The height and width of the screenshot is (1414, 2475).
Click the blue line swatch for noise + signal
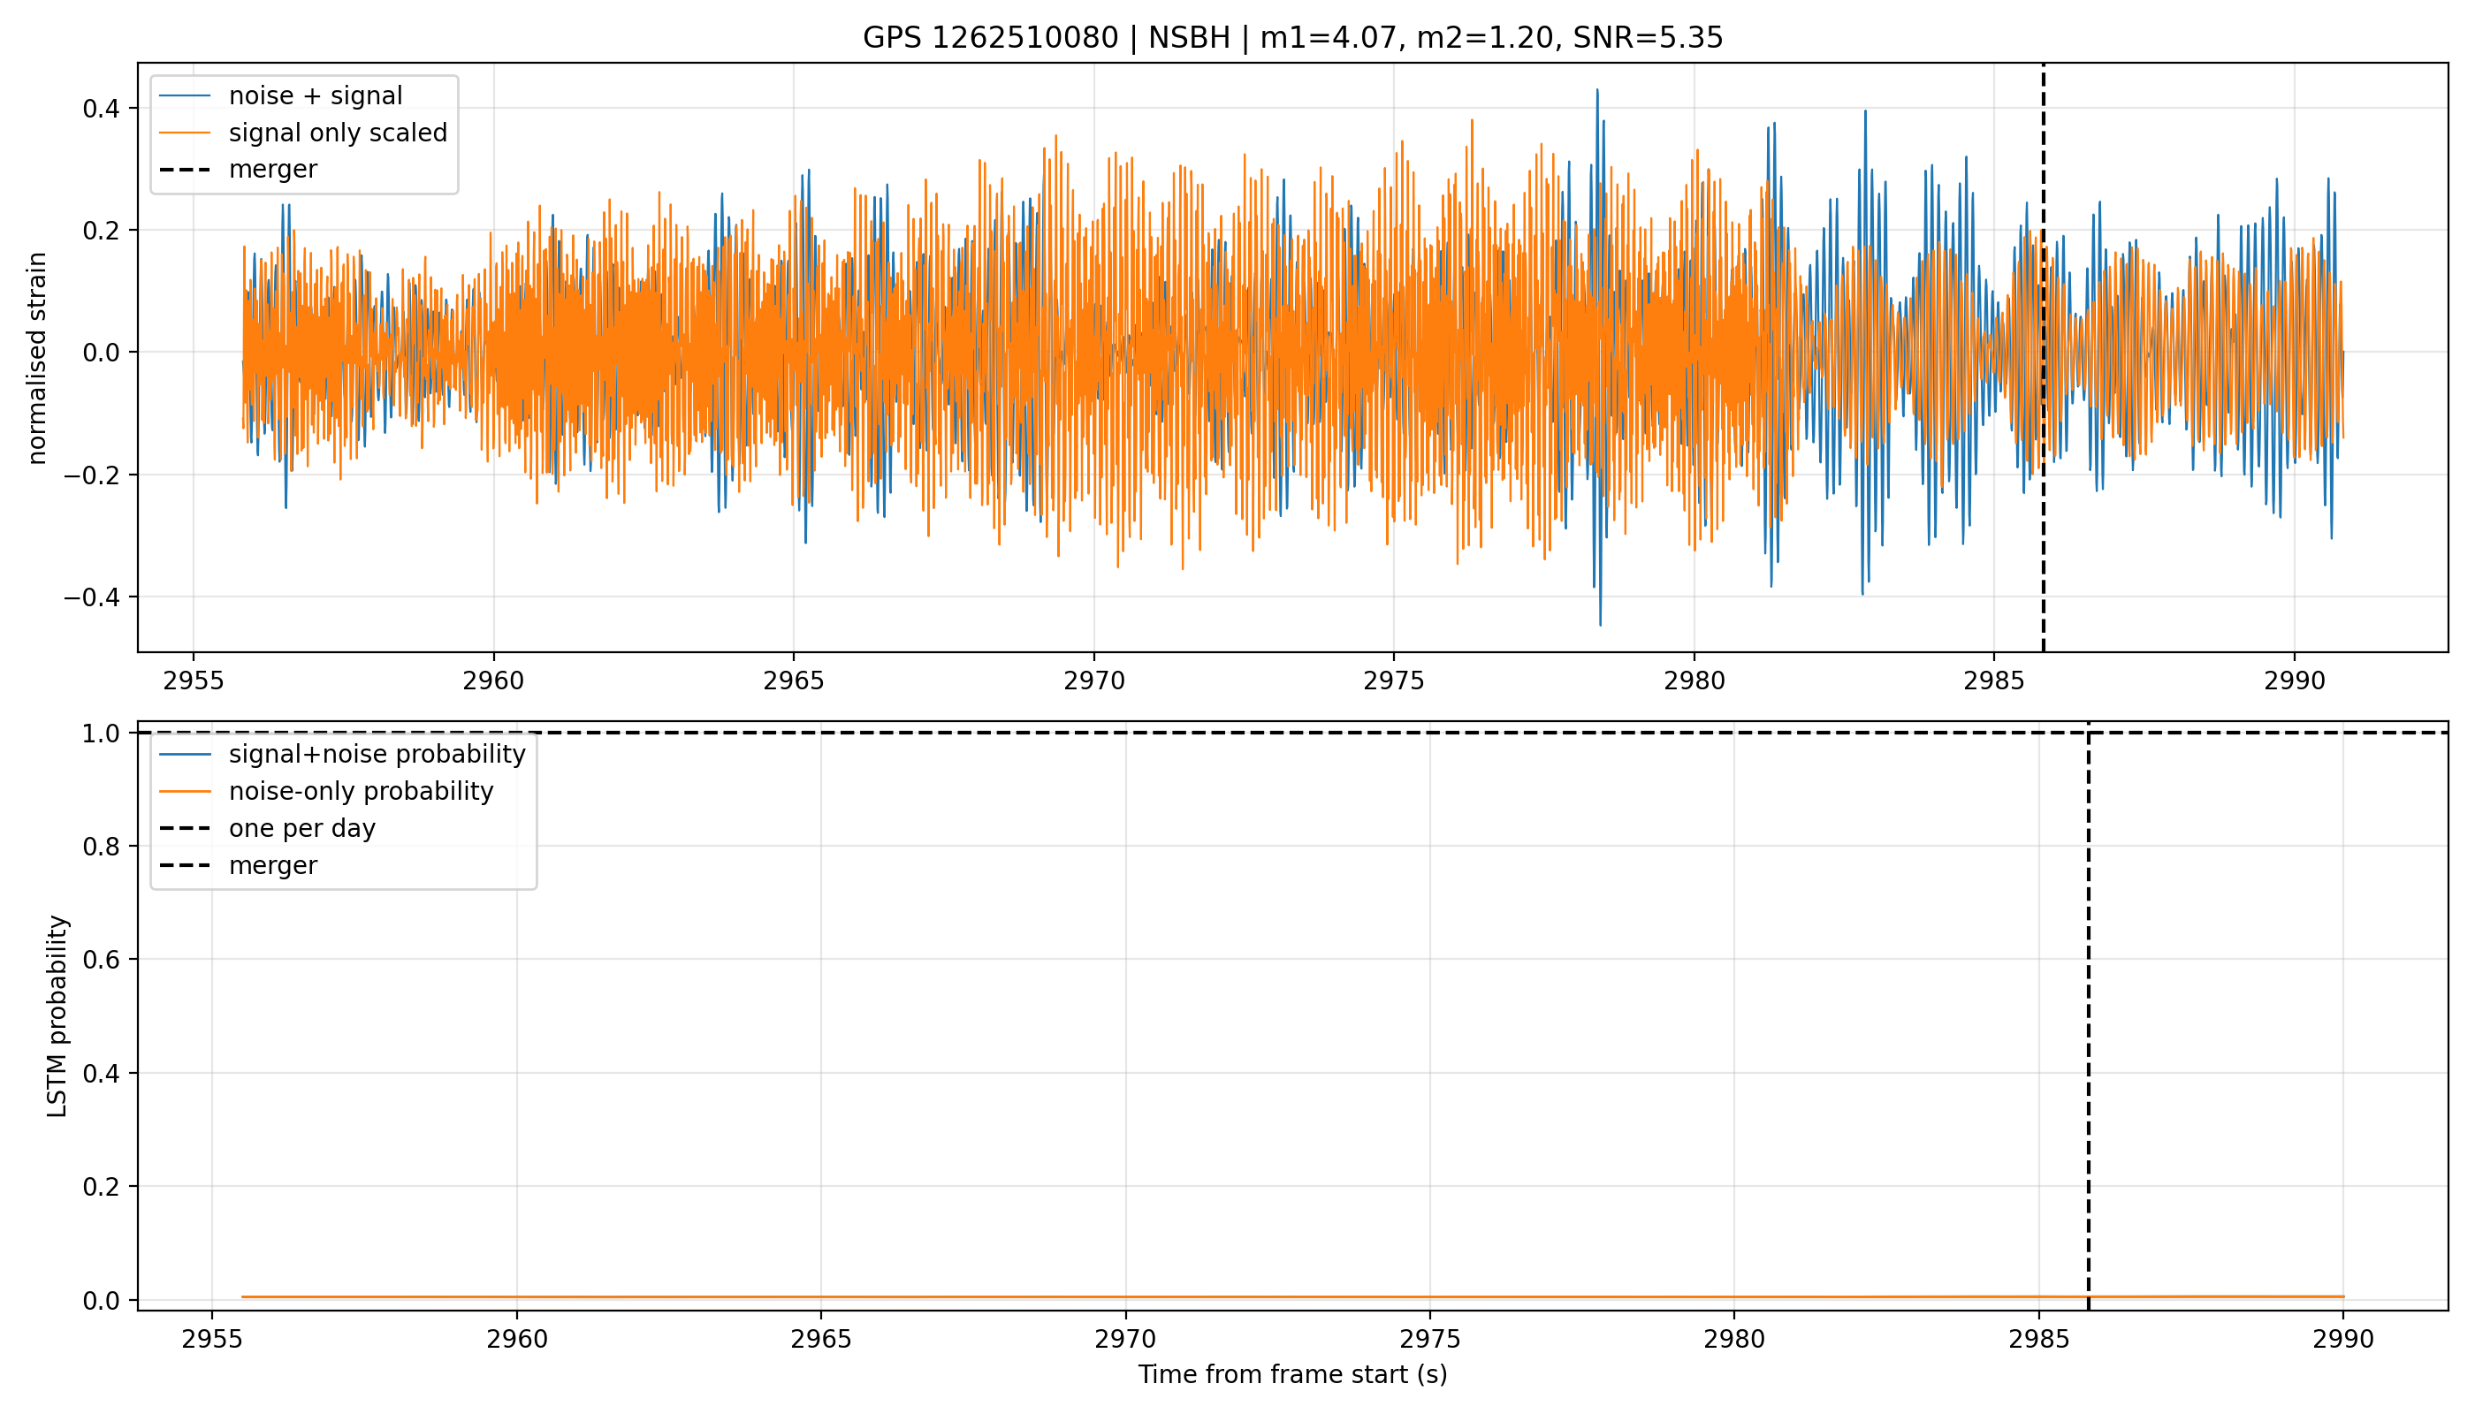click(185, 96)
